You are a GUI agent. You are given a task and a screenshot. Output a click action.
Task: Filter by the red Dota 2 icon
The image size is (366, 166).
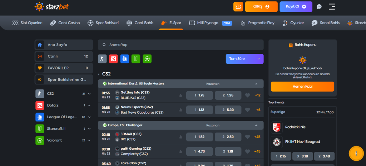pyautogui.click(x=113, y=58)
